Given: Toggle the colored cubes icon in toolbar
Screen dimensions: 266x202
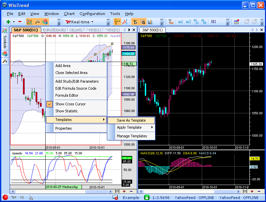Looking at the screenshot, I should pyautogui.click(x=45, y=22).
